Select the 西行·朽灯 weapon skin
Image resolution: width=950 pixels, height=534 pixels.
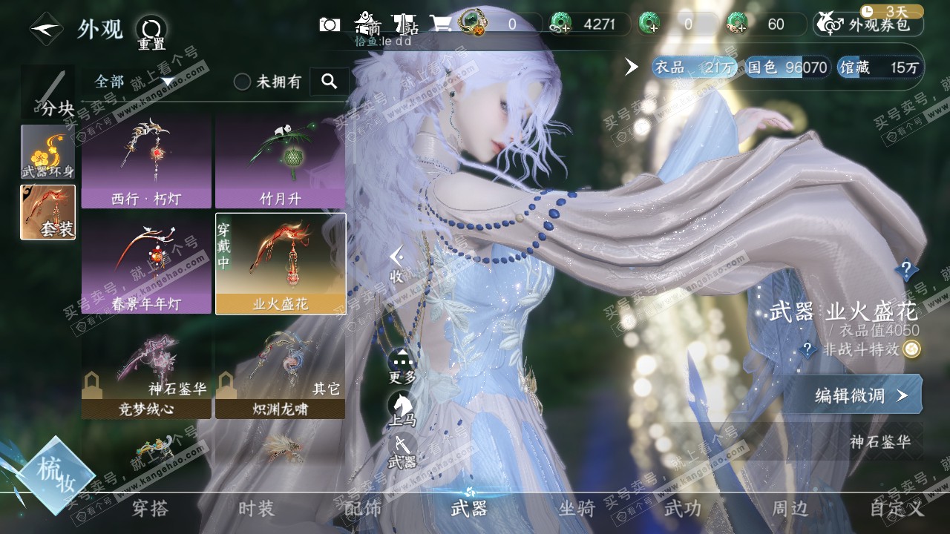(x=146, y=161)
